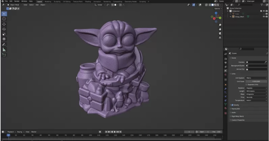
Task: Open the Texture properties tab
Action: click(x=226, y=113)
